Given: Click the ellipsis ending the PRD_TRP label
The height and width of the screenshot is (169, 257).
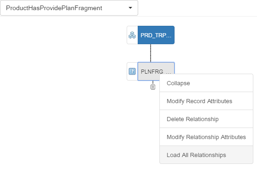Looking at the screenshot, I should click(169, 37).
